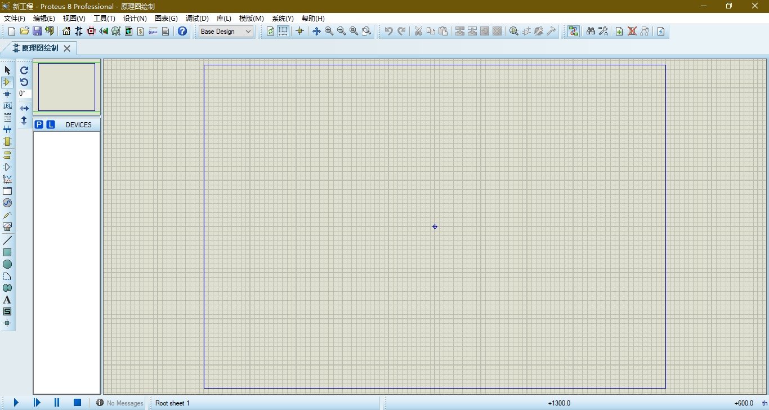Select the Text Script mode tool
The width and height of the screenshot is (769, 410).
tap(7, 118)
